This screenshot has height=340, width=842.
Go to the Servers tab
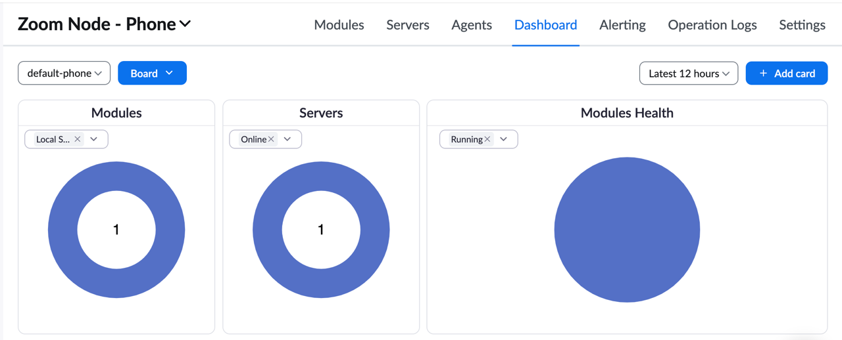click(x=408, y=25)
